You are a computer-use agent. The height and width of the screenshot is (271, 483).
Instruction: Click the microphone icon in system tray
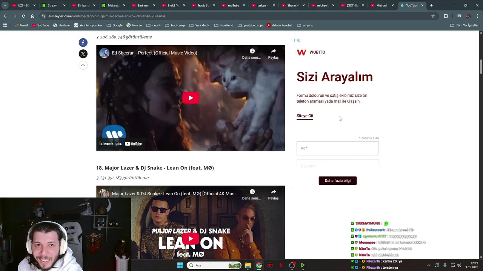[445, 265]
